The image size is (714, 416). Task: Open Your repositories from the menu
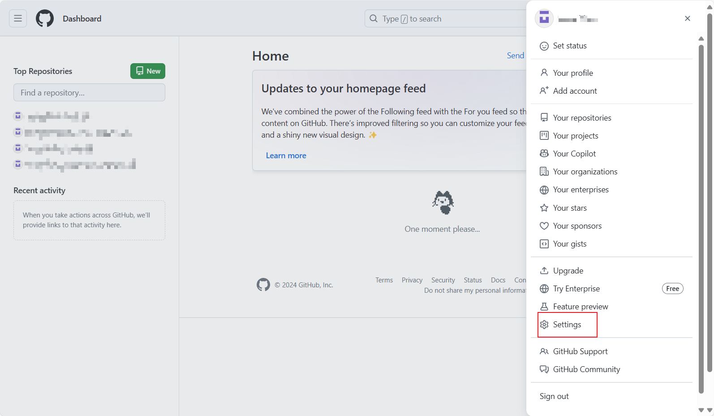[x=582, y=118]
